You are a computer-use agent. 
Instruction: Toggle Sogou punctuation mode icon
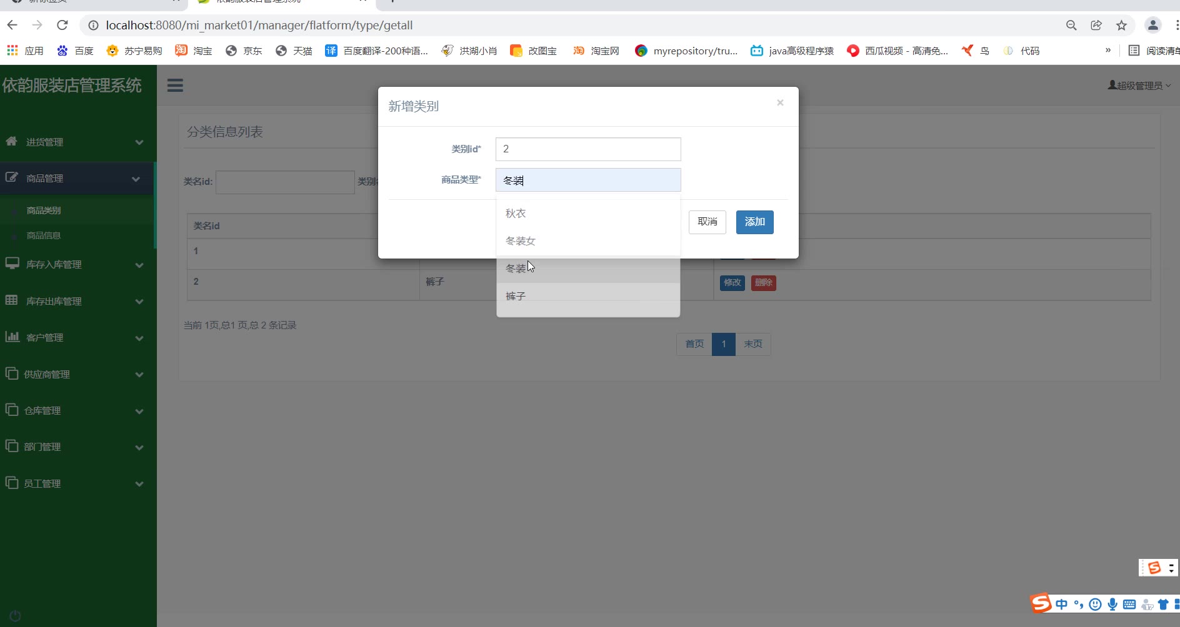click(1079, 605)
